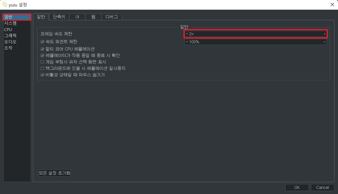This screenshot has width=338, height=194.
Task: Open the CPU settings category
Action: [x=8, y=30]
